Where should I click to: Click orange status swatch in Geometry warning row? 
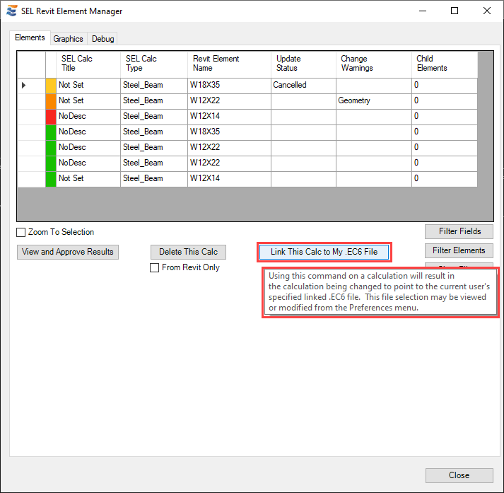(51, 100)
